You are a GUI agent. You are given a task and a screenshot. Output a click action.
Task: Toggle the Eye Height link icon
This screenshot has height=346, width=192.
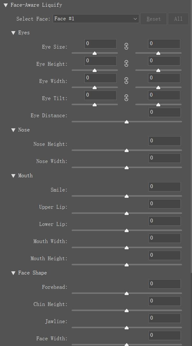[x=126, y=64]
